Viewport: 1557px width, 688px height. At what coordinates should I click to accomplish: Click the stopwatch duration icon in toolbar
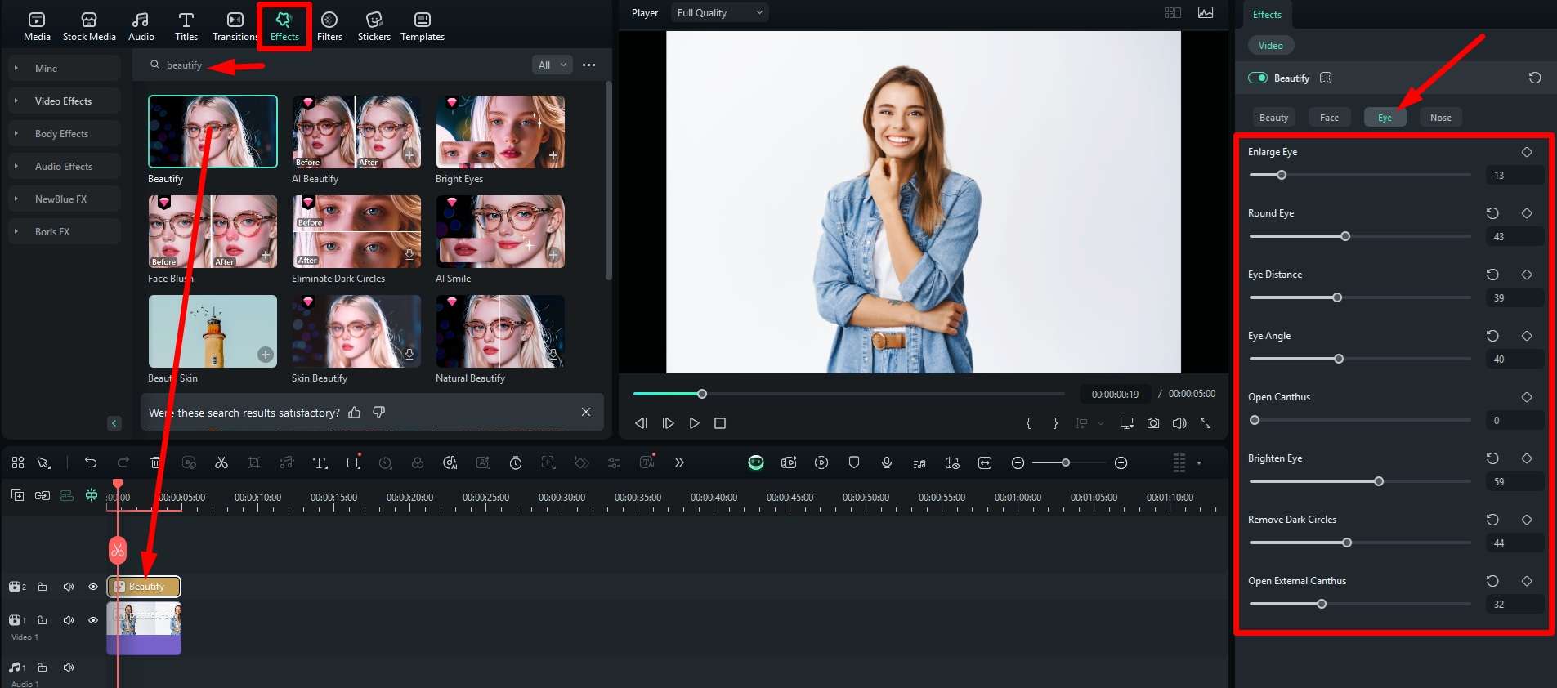click(x=516, y=462)
